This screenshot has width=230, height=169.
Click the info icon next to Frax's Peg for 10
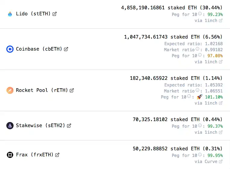coord(200,155)
